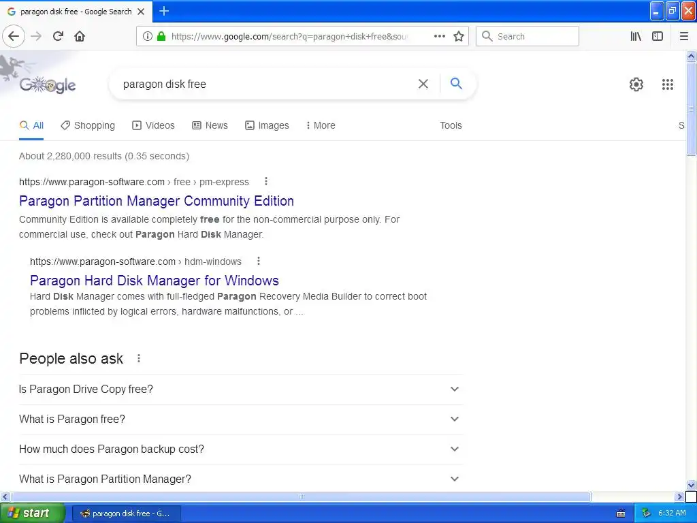The height and width of the screenshot is (523, 697).
Task: Click the Google doodle logo
Action: [48, 84]
